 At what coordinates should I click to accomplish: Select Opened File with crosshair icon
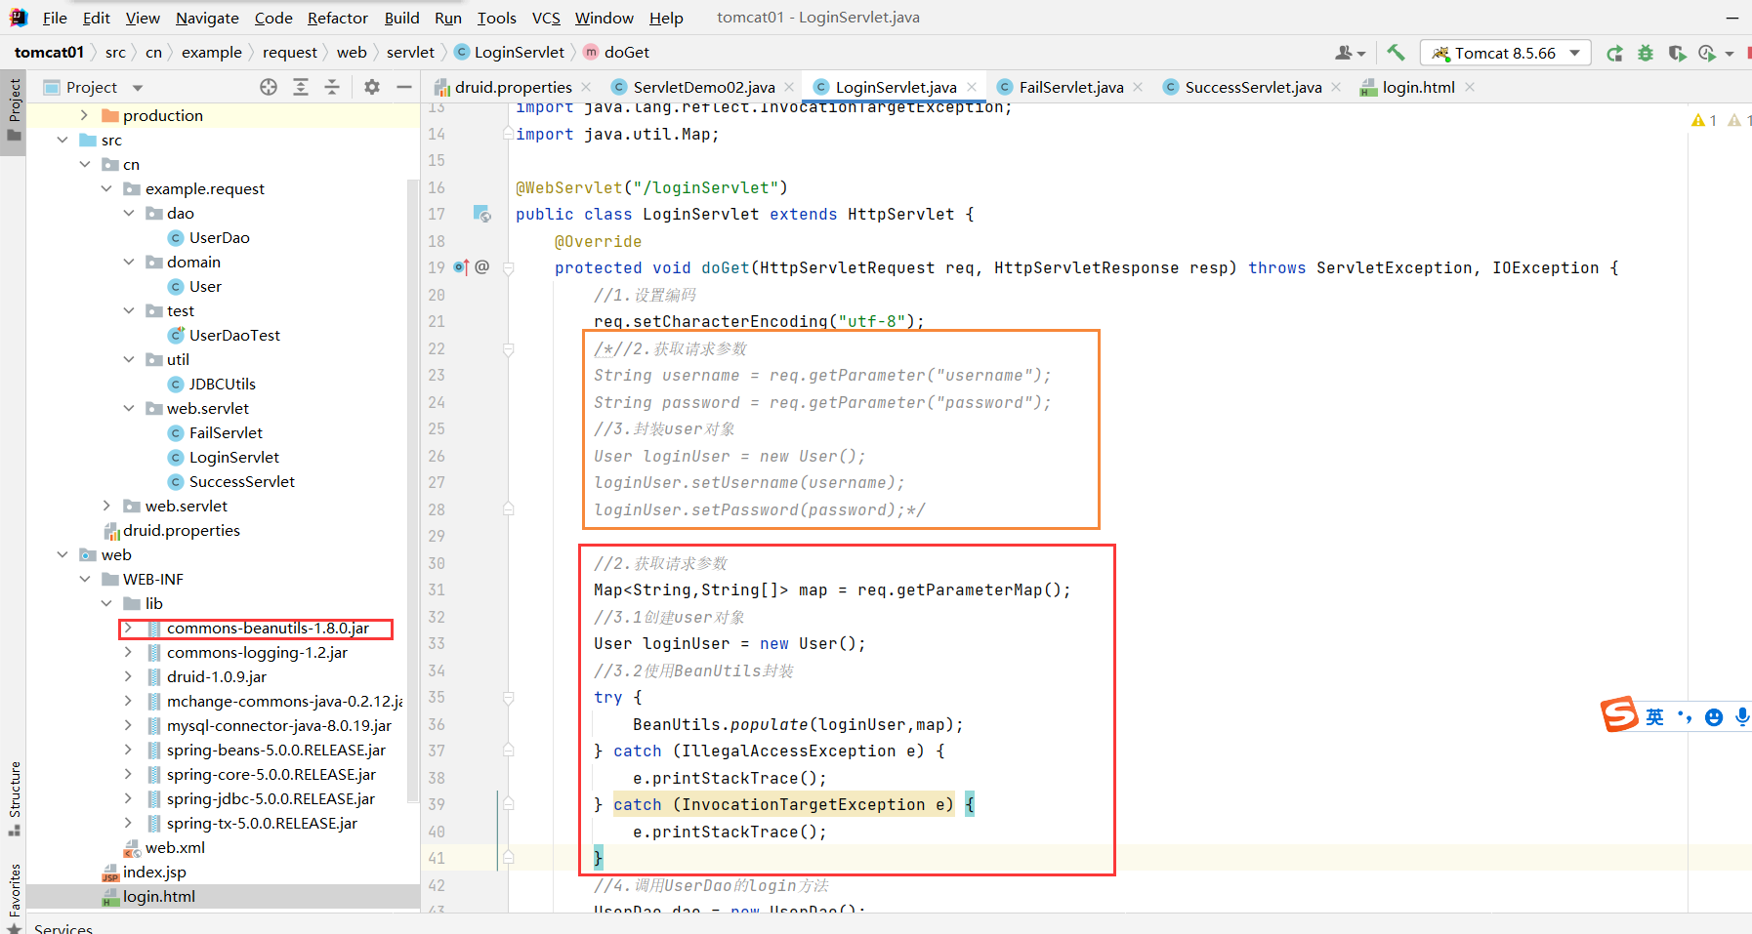[268, 87]
